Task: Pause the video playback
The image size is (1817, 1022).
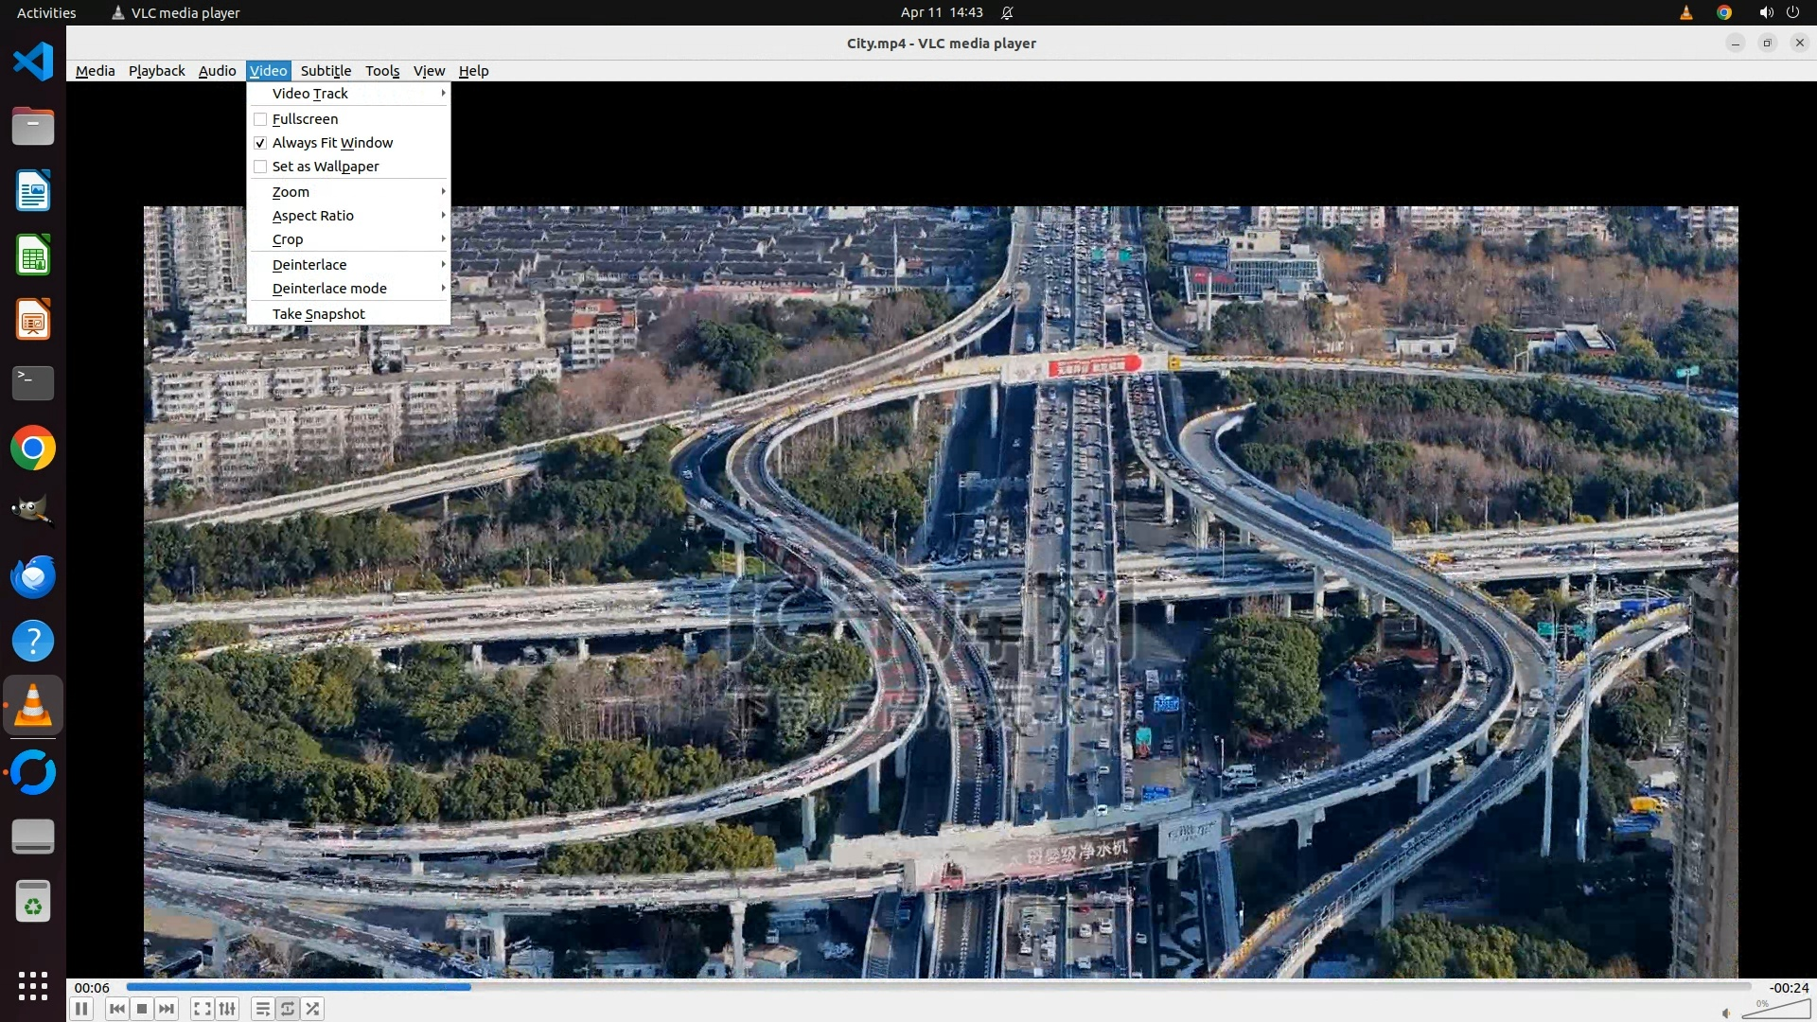Action: pos(81,1009)
